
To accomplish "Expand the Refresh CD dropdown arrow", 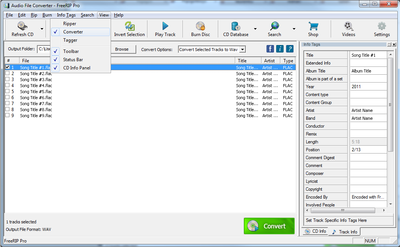I will [x=42, y=29].
